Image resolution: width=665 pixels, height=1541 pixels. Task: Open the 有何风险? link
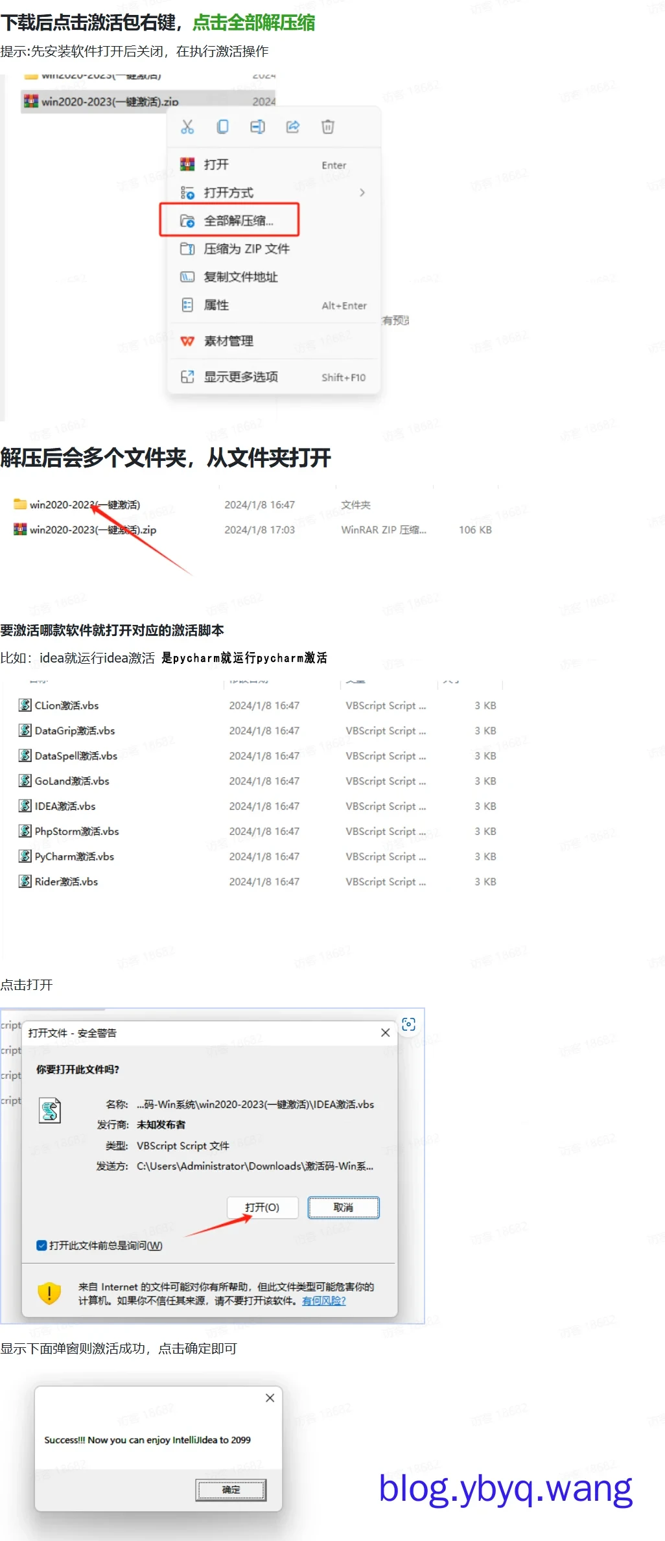tap(324, 1300)
